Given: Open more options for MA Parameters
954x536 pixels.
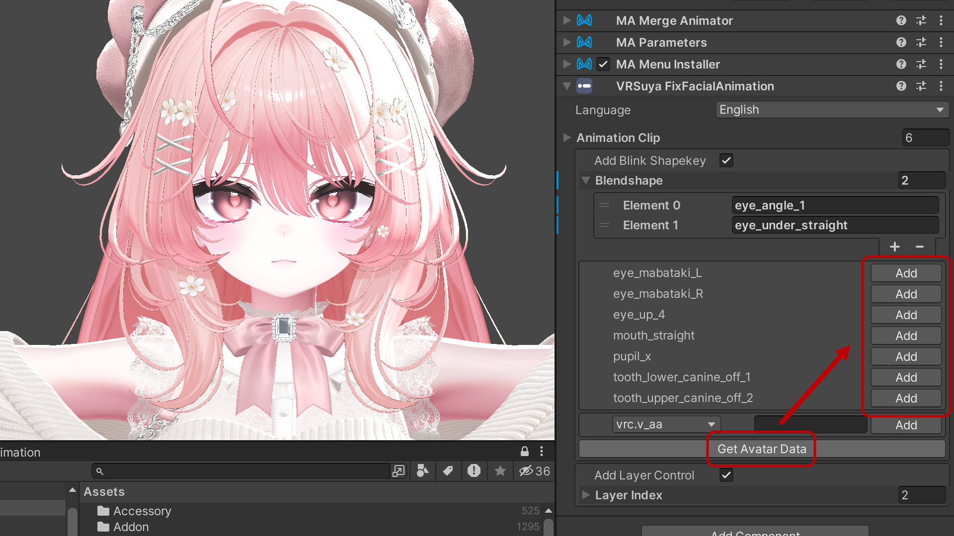Looking at the screenshot, I should (x=941, y=42).
